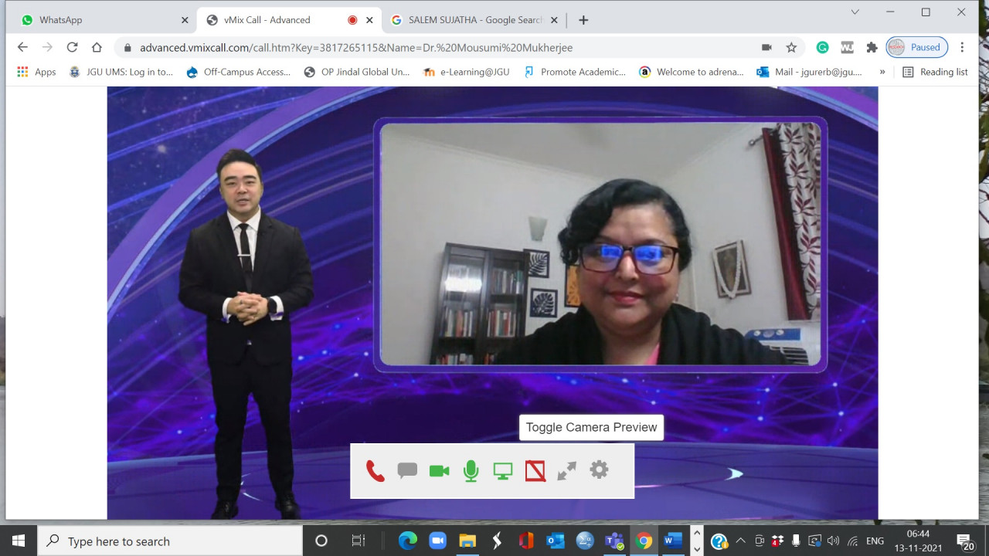The image size is (989, 556).
Task: Open Microsoft Office from taskbar
Action: (x=526, y=541)
